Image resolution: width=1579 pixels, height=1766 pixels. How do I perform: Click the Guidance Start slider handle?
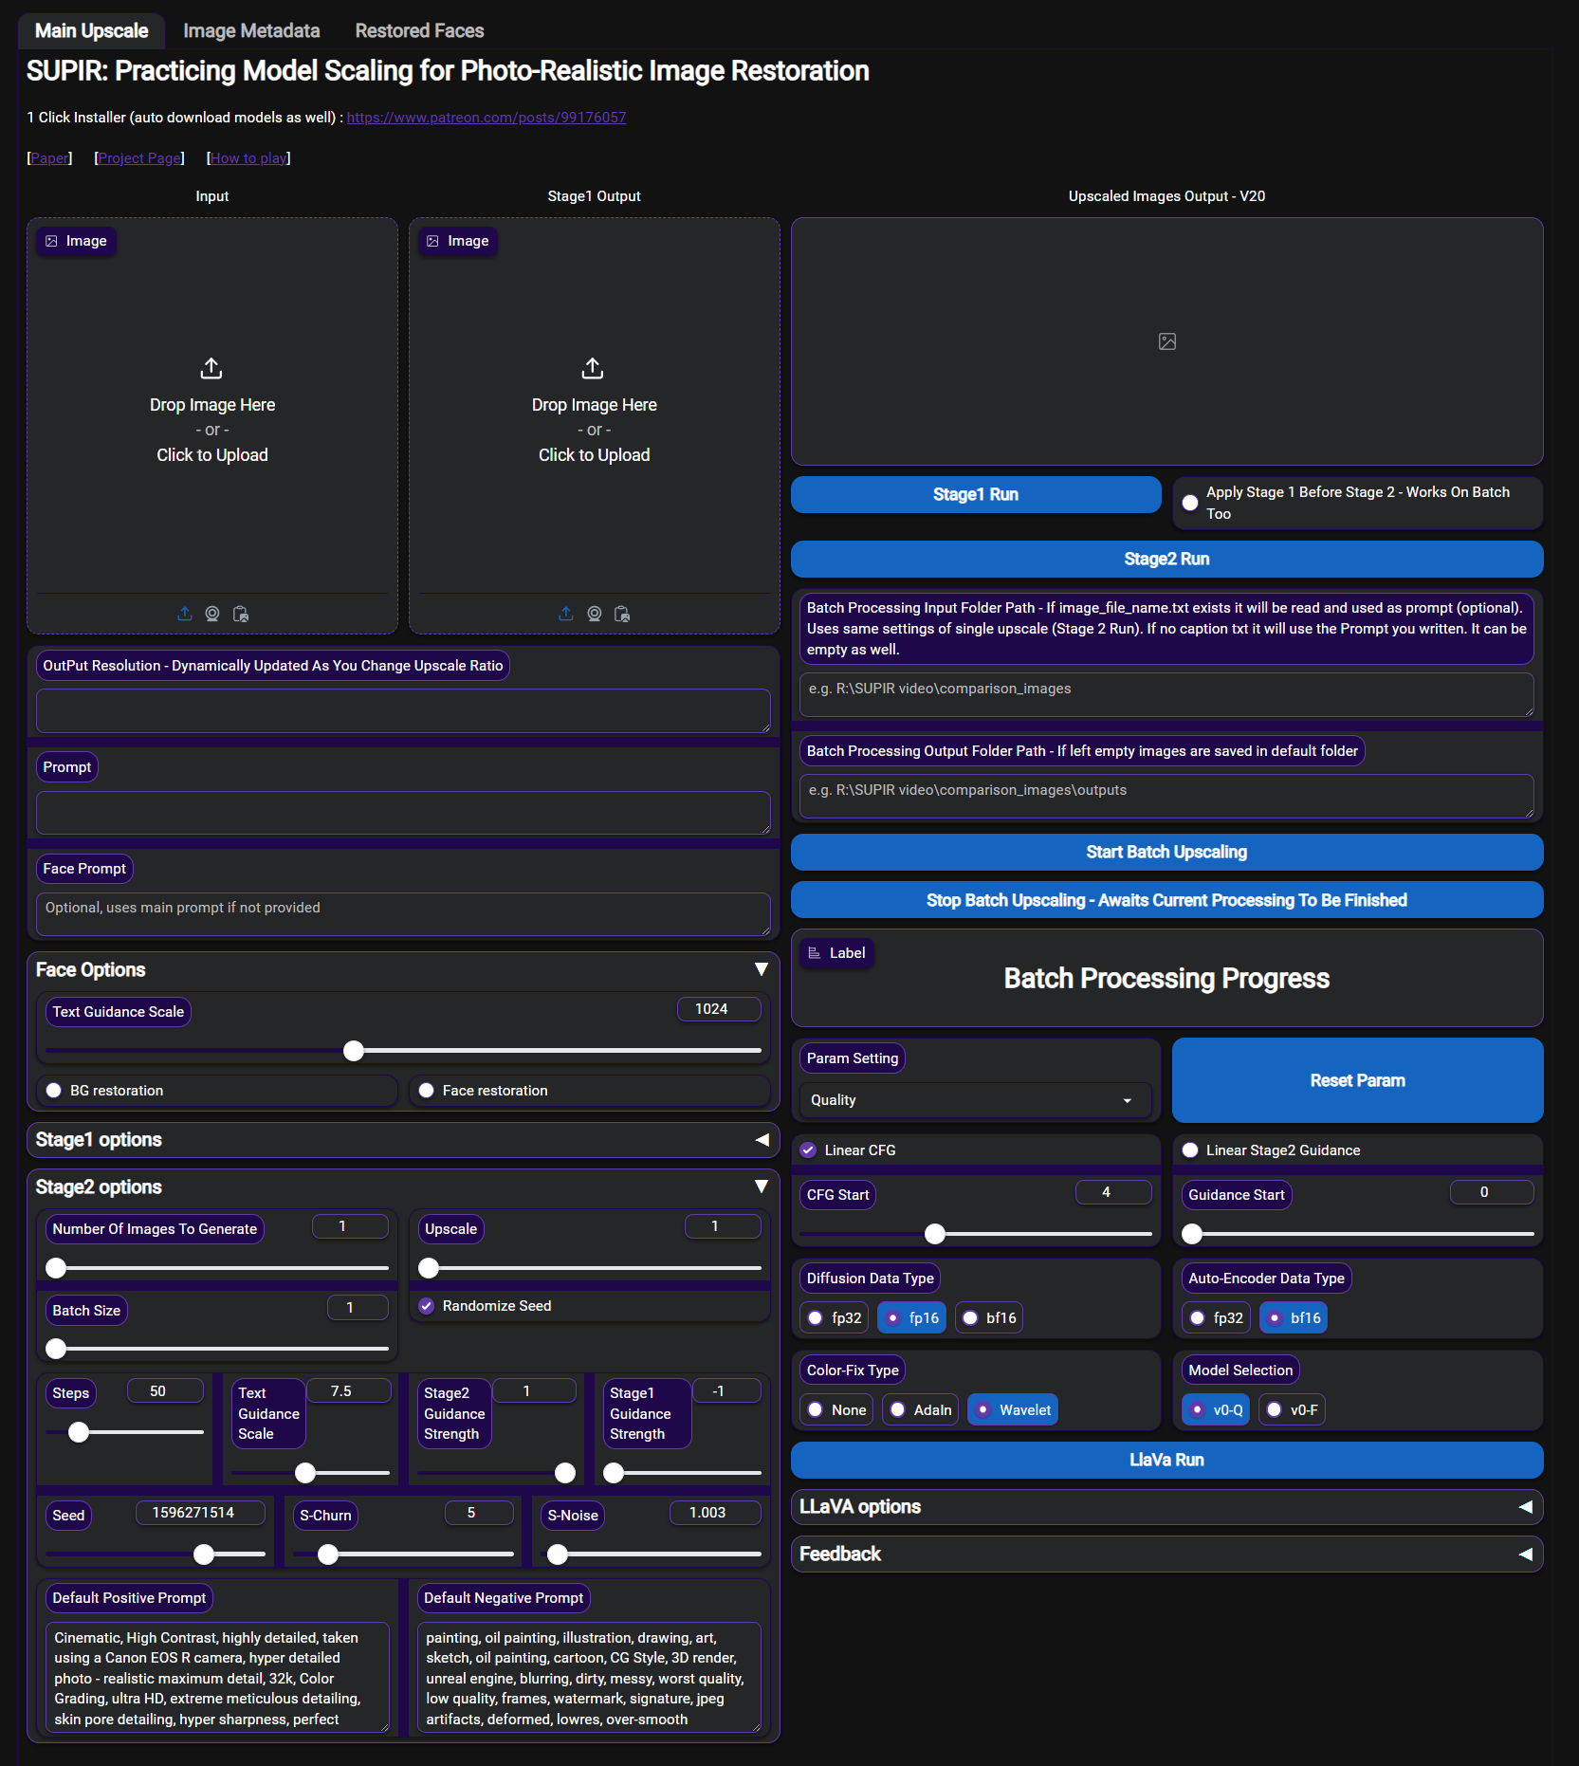1192,1234
